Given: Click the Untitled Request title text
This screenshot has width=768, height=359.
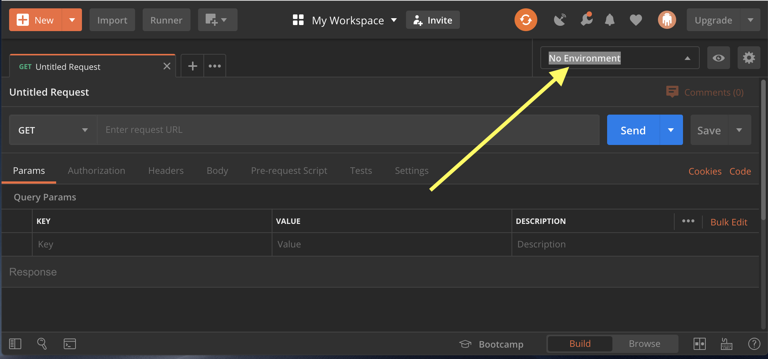Looking at the screenshot, I should [49, 92].
